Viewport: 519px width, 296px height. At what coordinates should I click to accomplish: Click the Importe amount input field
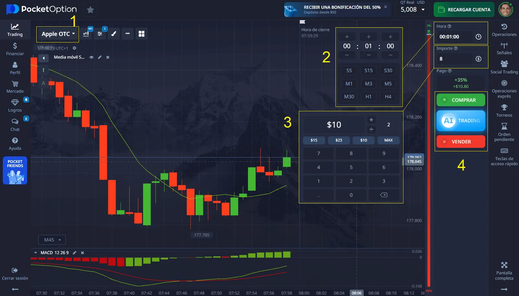(x=456, y=59)
